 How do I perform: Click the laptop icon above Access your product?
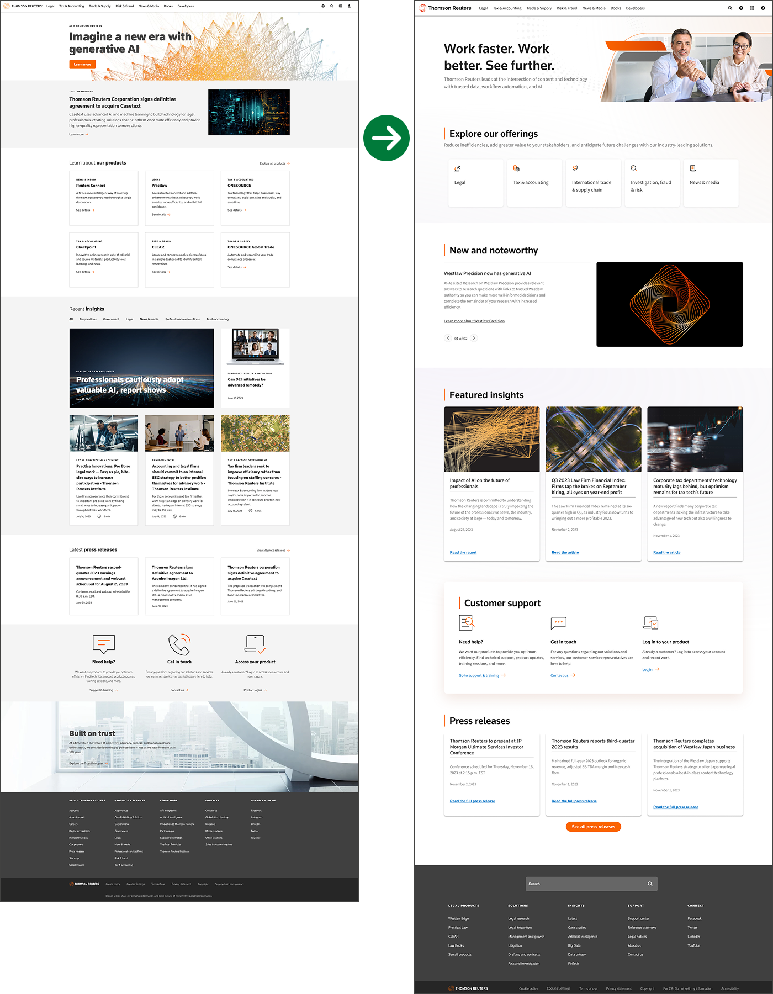click(x=255, y=644)
